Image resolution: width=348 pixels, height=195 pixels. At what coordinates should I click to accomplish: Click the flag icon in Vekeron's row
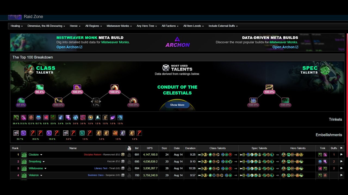[341, 175]
